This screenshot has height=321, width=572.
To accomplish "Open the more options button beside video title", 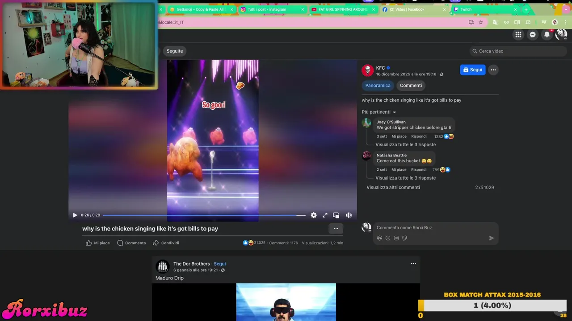I will (x=336, y=229).
